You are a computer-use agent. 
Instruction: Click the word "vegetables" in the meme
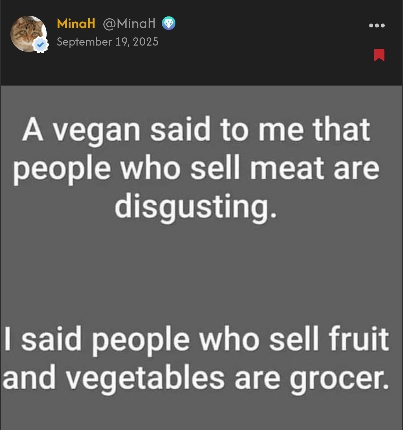tap(146, 378)
